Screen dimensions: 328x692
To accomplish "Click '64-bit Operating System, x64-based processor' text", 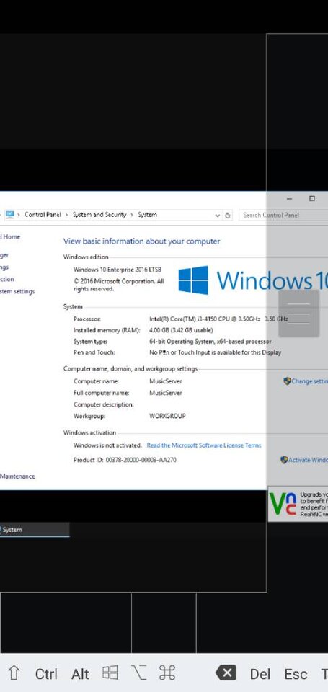I will [x=210, y=342].
